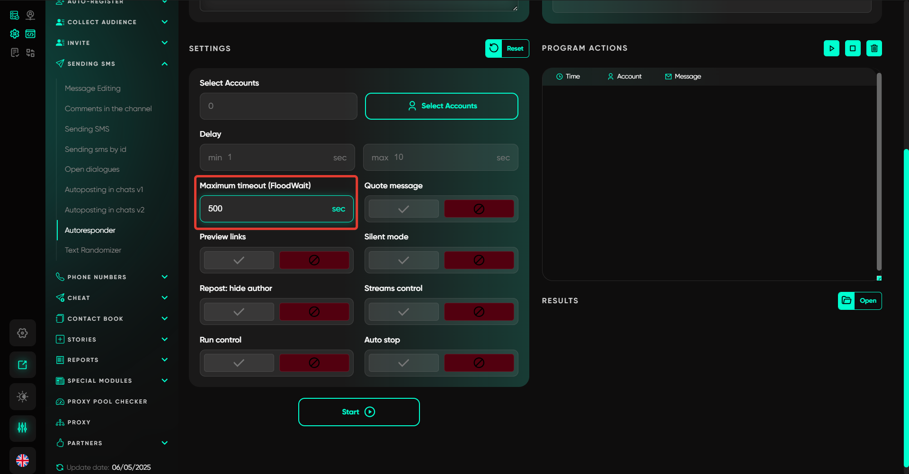The image size is (909, 474).
Task: Click the sliders equalizer icon in sidebar
Action: click(x=22, y=428)
